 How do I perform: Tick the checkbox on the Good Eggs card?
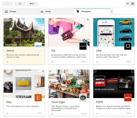50,71
